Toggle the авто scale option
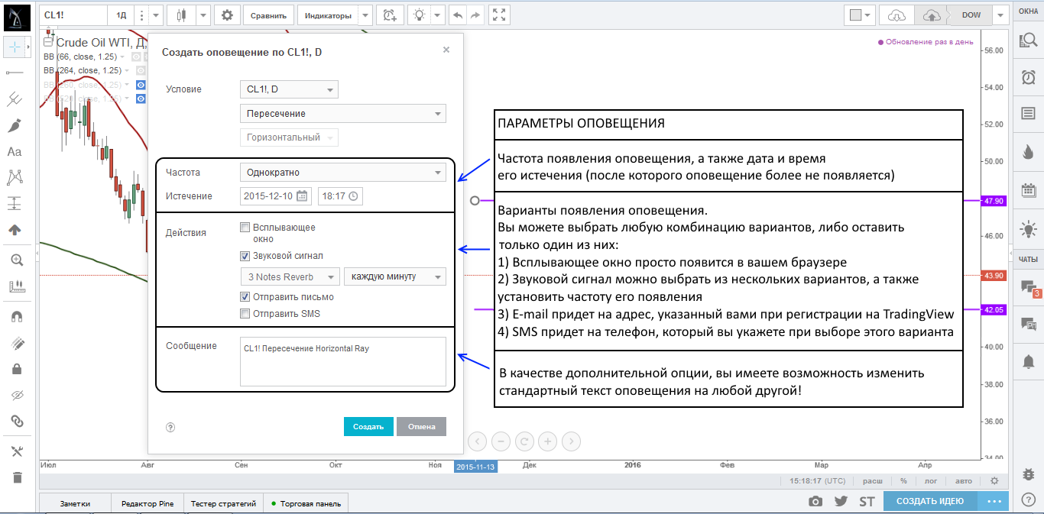 tap(964, 481)
